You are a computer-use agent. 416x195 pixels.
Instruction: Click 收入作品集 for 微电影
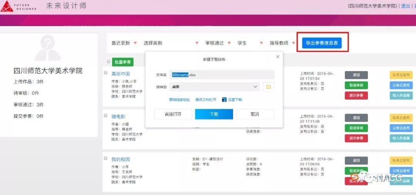point(401,138)
